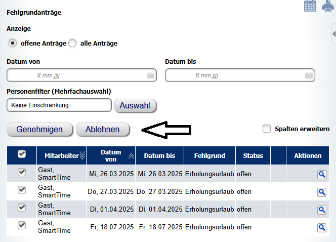Screen dimensions: 336x242
Task: Inspect the 18.07.2025 request via magnifier
Action: click(322, 228)
